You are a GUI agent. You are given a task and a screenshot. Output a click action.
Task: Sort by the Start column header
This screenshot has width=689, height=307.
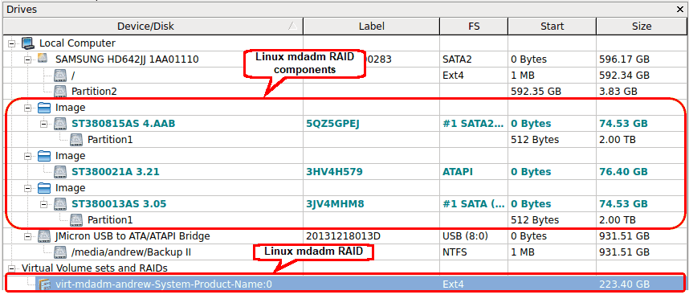click(552, 27)
